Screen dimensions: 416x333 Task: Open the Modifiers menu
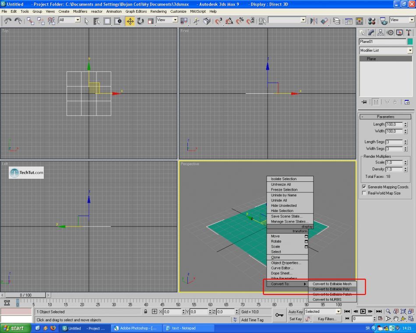[80, 11]
